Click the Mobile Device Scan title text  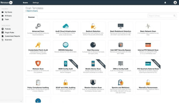(x=93, y=69)
